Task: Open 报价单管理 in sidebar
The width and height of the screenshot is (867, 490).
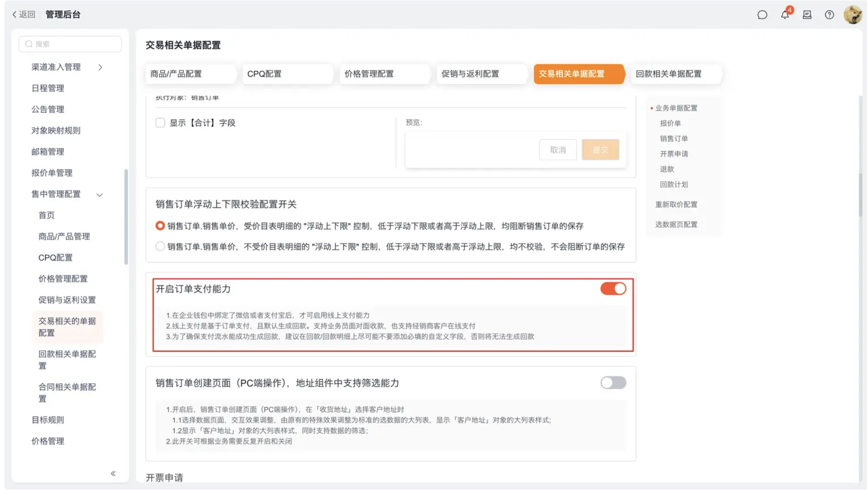Action: click(x=52, y=173)
